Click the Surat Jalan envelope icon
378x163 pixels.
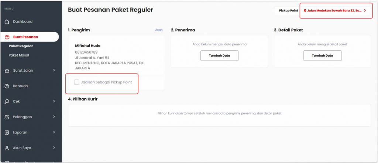7,71
